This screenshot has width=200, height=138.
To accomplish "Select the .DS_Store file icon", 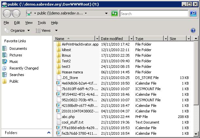I will (59, 78).
